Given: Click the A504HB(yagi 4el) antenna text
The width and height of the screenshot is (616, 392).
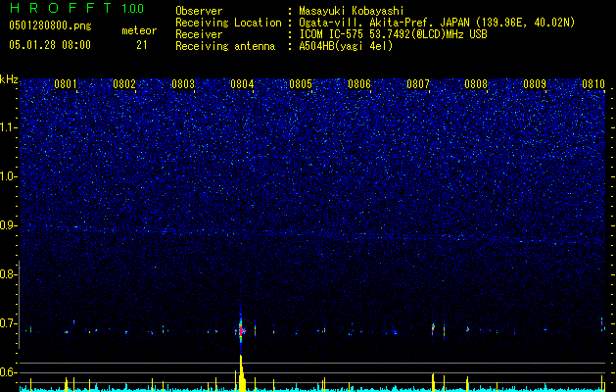Looking at the screenshot, I should [346, 46].
